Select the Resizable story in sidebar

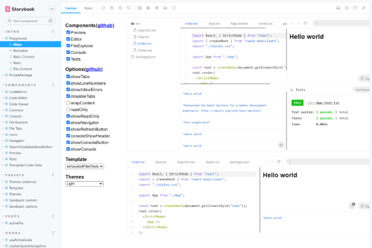[20, 51]
